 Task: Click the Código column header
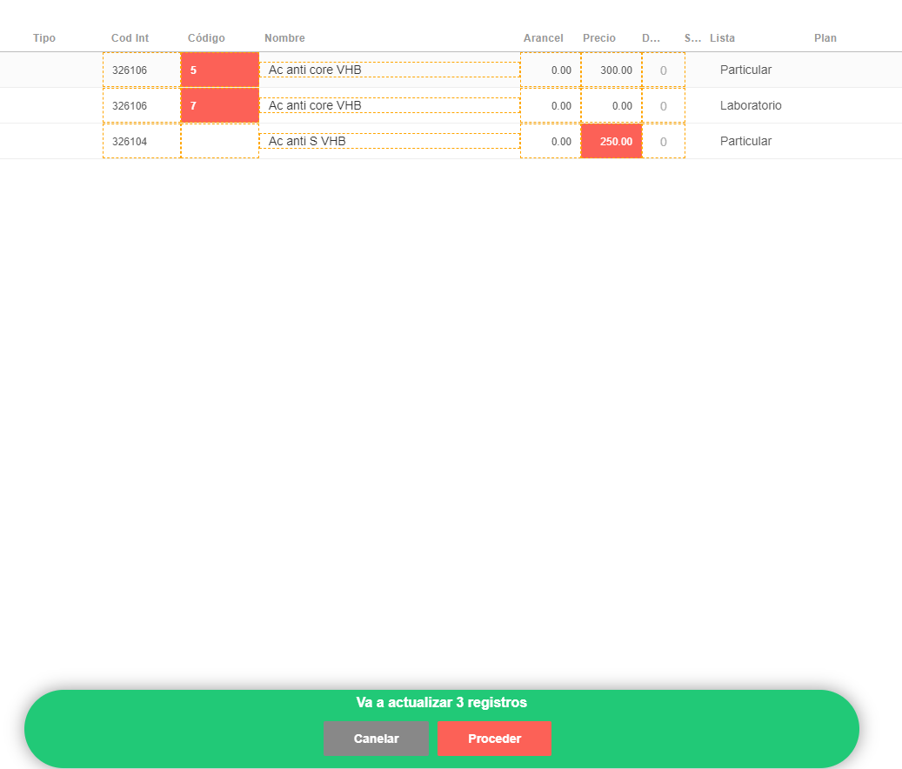click(206, 38)
